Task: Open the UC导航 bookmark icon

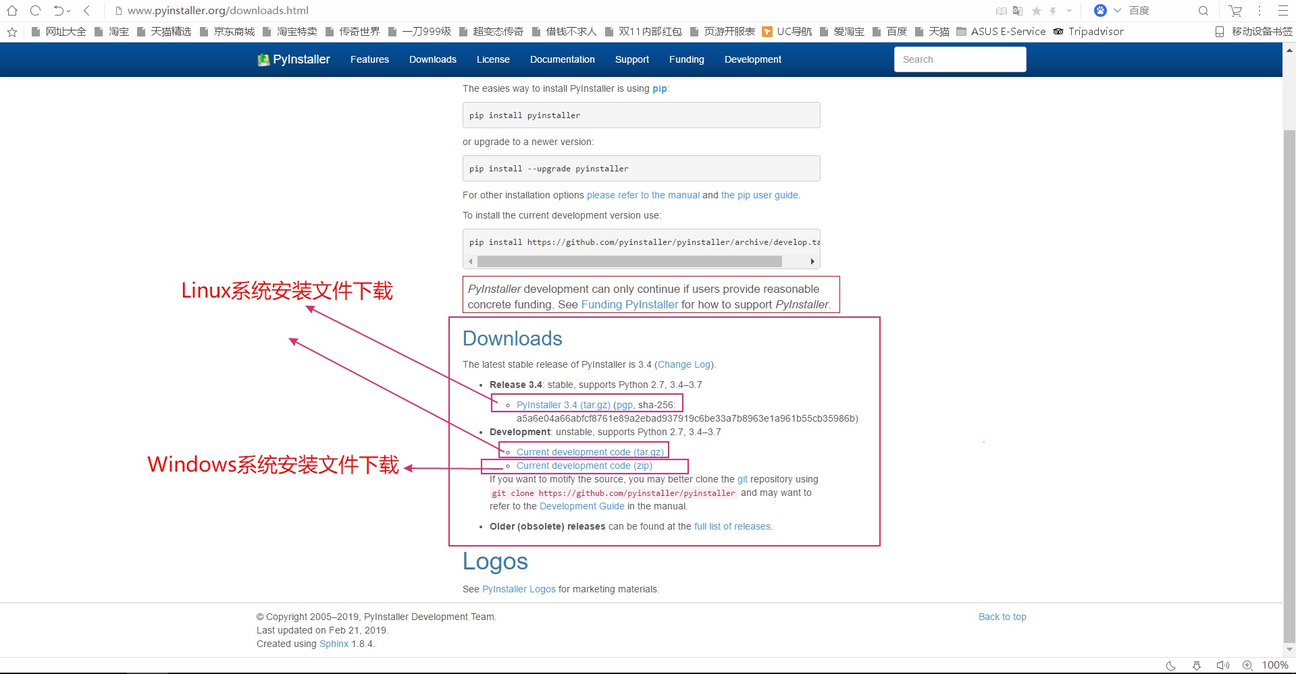Action: (767, 32)
